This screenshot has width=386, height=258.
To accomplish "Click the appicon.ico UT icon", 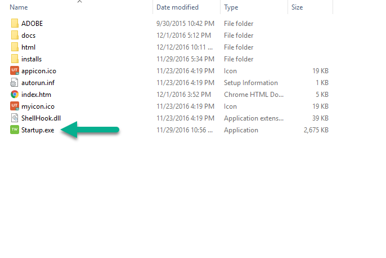I will 15,71.
